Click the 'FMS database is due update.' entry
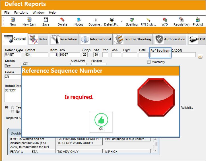This screenshot has width=206, height=161. 127,139
